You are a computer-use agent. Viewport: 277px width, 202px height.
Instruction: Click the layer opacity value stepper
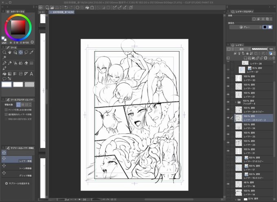274,49
